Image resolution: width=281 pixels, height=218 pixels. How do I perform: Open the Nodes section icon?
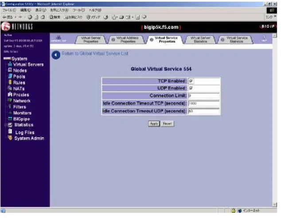[10, 70]
